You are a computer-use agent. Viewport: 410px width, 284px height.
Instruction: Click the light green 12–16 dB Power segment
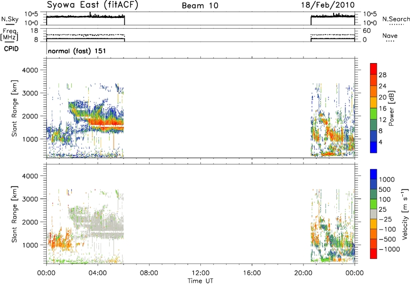click(374, 114)
